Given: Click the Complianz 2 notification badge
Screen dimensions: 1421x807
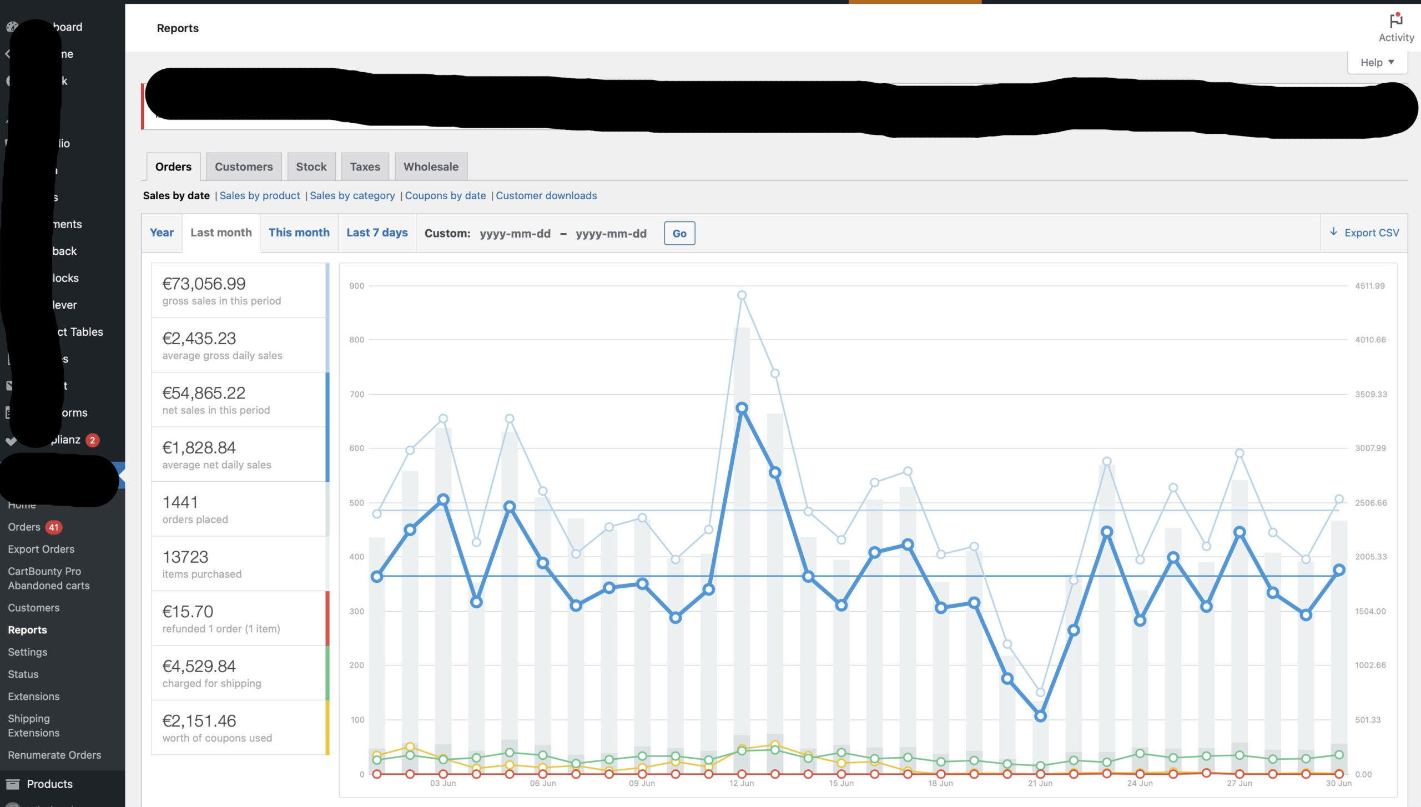Looking at the screenshot, I should pos(93,440).
